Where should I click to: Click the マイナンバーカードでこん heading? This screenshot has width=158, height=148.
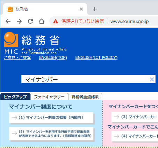coord(133,127)
